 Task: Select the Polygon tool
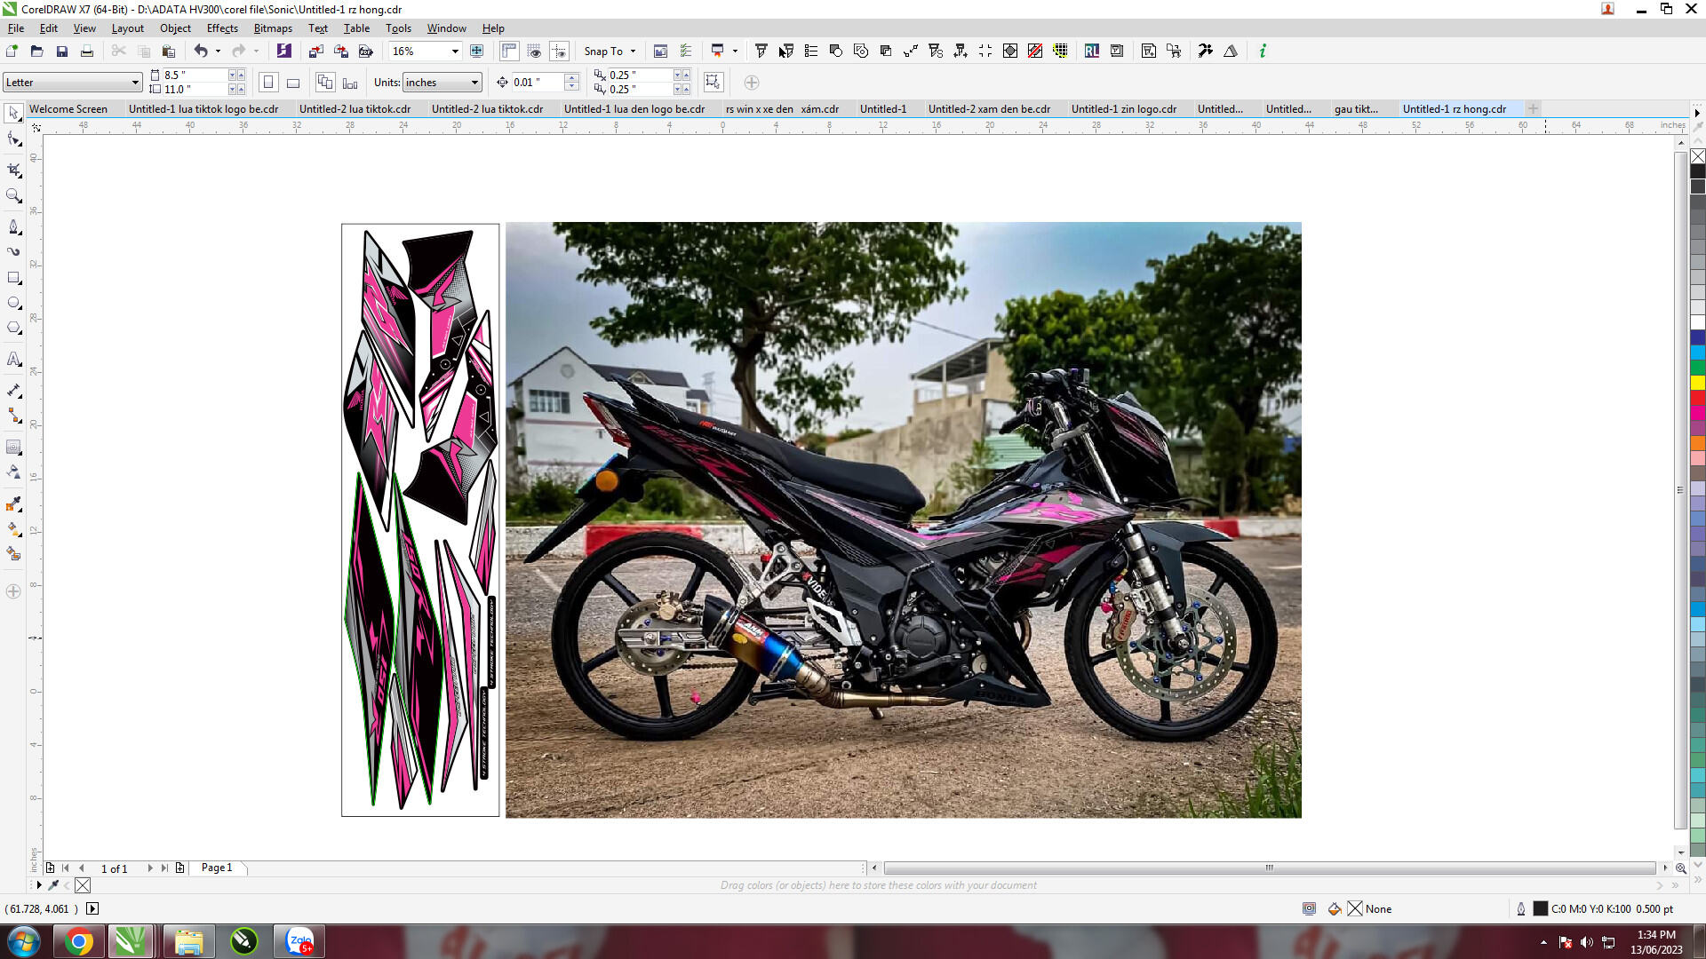pyautogui.click(x=13, y=329)
